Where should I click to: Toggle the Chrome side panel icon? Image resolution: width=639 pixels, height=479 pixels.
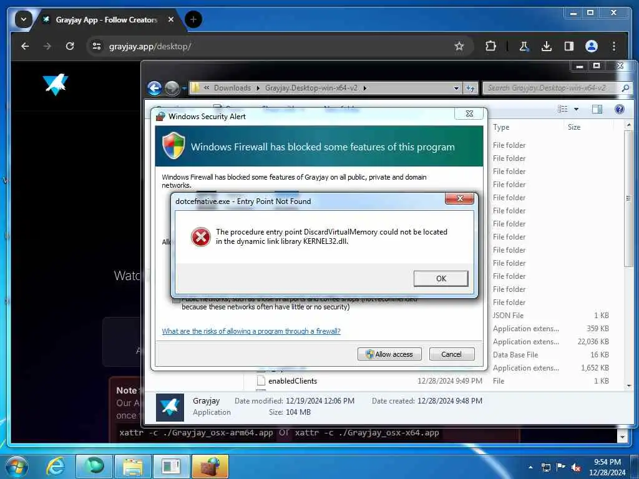(x=569, y=46)
